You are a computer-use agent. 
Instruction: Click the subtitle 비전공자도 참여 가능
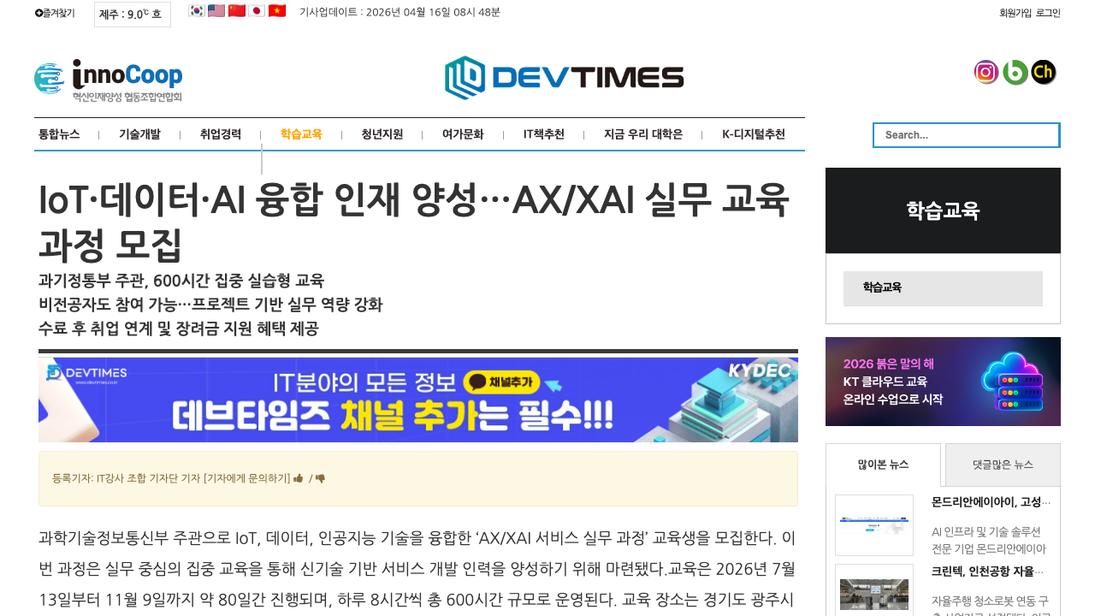[x=210, y=305]
